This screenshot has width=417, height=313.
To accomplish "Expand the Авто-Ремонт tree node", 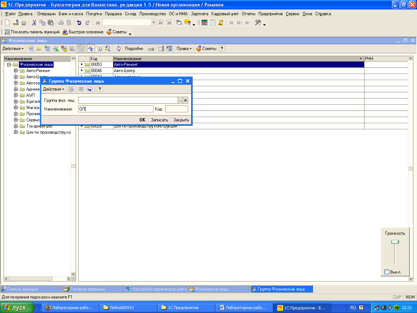I will tap(16, 71).
